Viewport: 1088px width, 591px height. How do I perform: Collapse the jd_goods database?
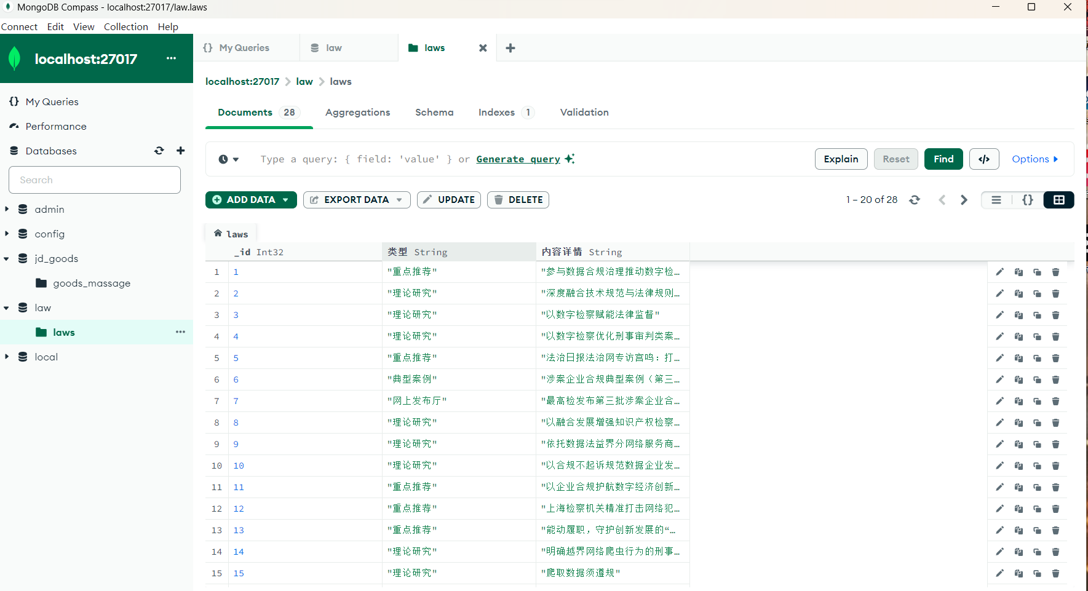pyautogui.click(x=7, y=258)
